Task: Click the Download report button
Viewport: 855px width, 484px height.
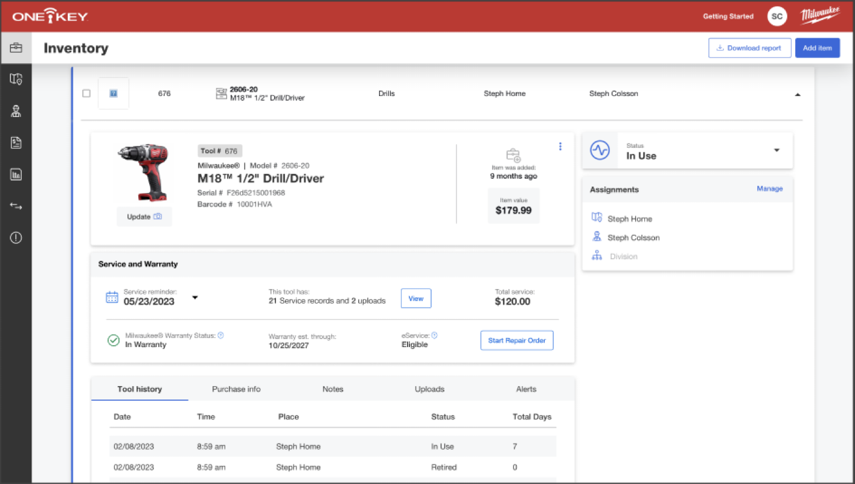Action: pyautogui.click(x=749, y=48)
